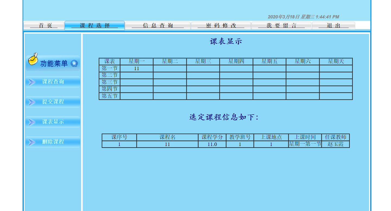Open the 信息查询 tab
Screen dimensions: 391x211
[158, 25]
